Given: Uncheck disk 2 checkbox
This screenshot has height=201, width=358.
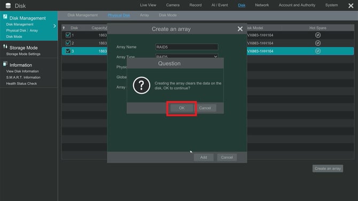Looking at the screenshot, I should coord(68,43).
